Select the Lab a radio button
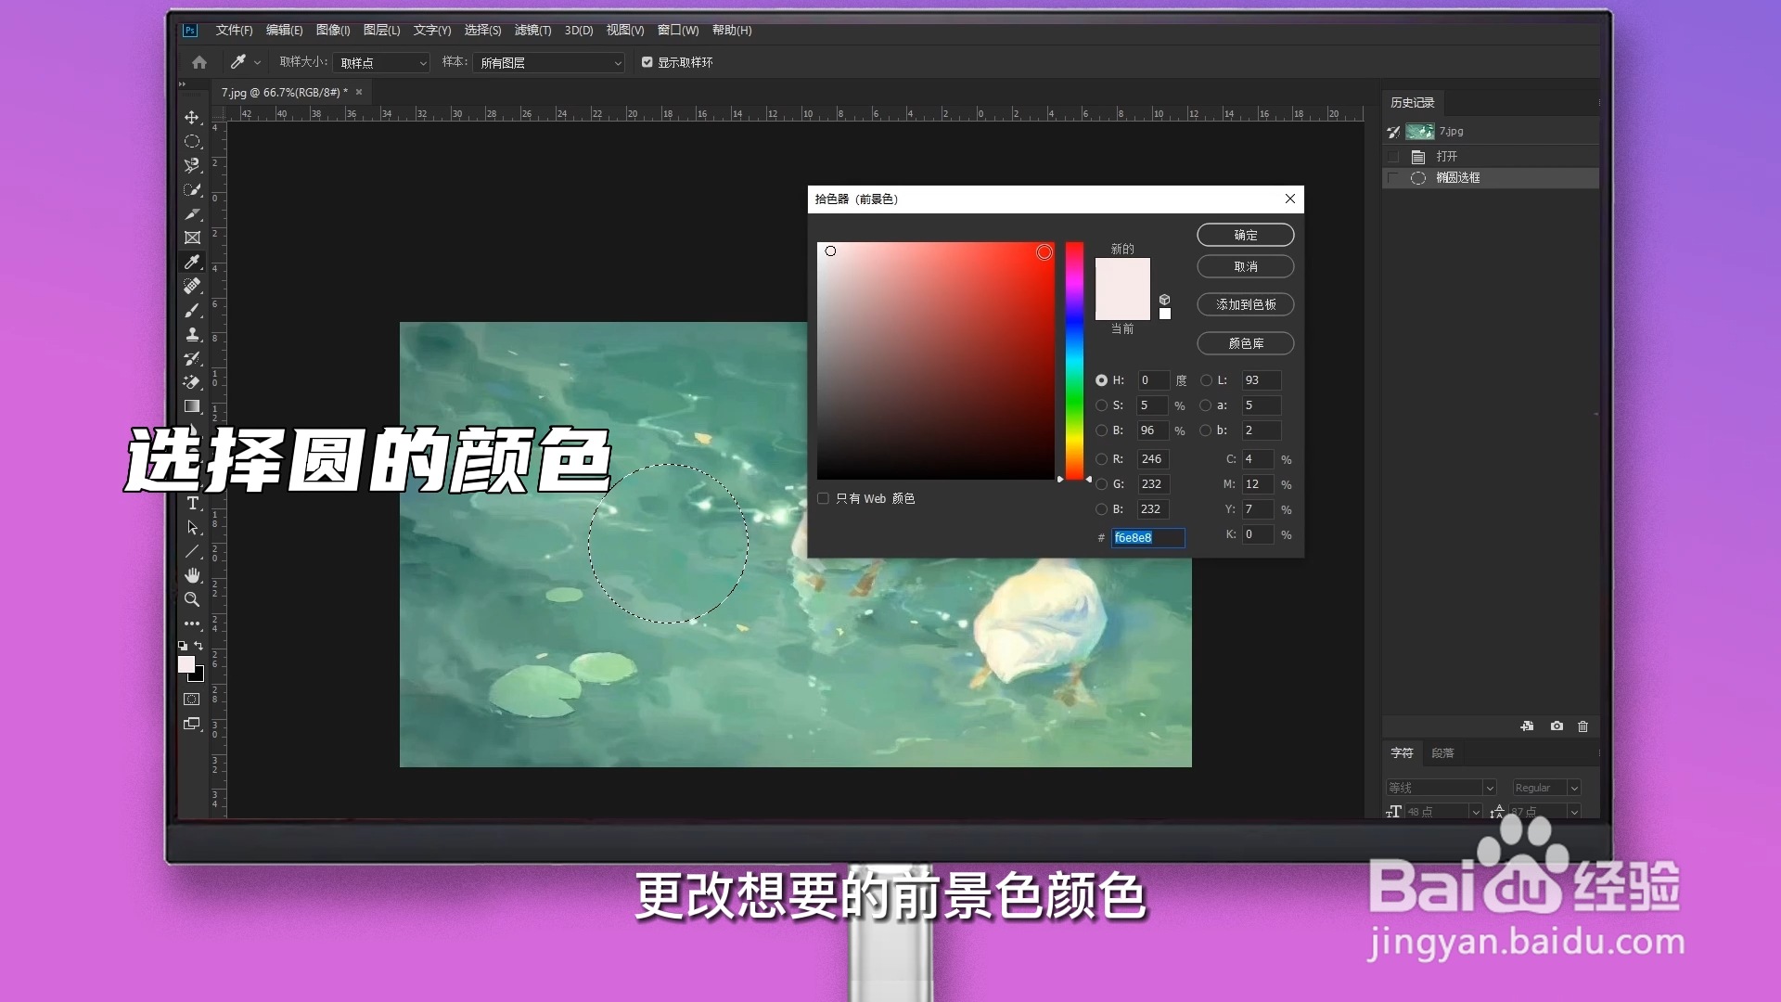Screen dimensions: 1781x1002 [x=1206, y=405]
